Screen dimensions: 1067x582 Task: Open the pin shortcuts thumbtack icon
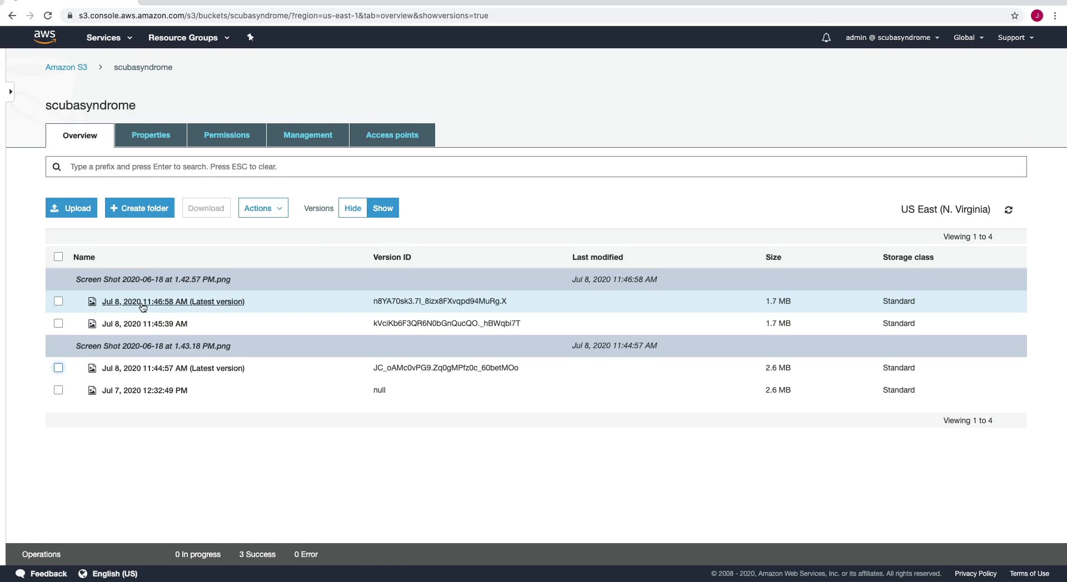(250, 37)
